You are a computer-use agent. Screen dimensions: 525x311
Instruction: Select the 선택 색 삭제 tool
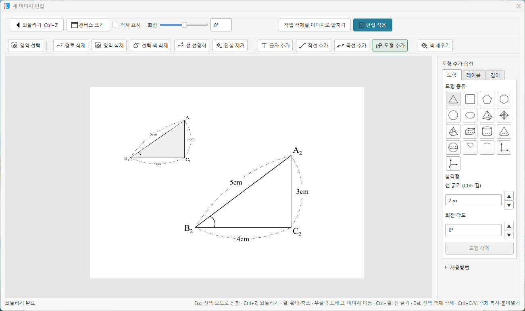tap(150, 46)
